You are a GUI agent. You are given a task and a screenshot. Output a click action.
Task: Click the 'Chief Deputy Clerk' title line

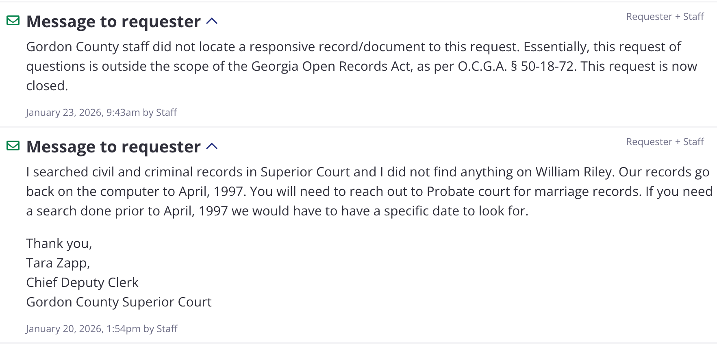pos(82,282)
